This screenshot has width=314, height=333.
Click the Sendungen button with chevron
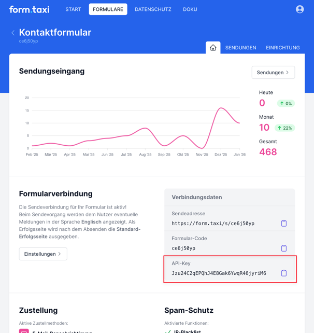pos(273,73)
